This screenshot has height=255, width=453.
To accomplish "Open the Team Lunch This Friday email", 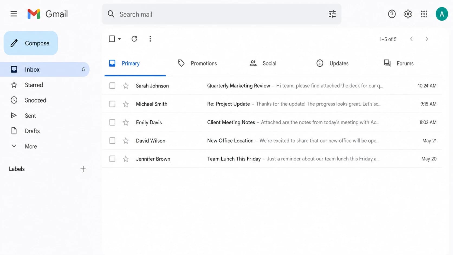I will tap(272, 159).
